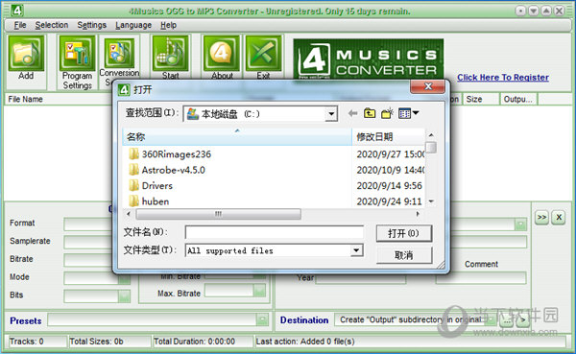Screen dimensions: 576x354
Task: Open the Selection menu
Action: pos(52,25)
